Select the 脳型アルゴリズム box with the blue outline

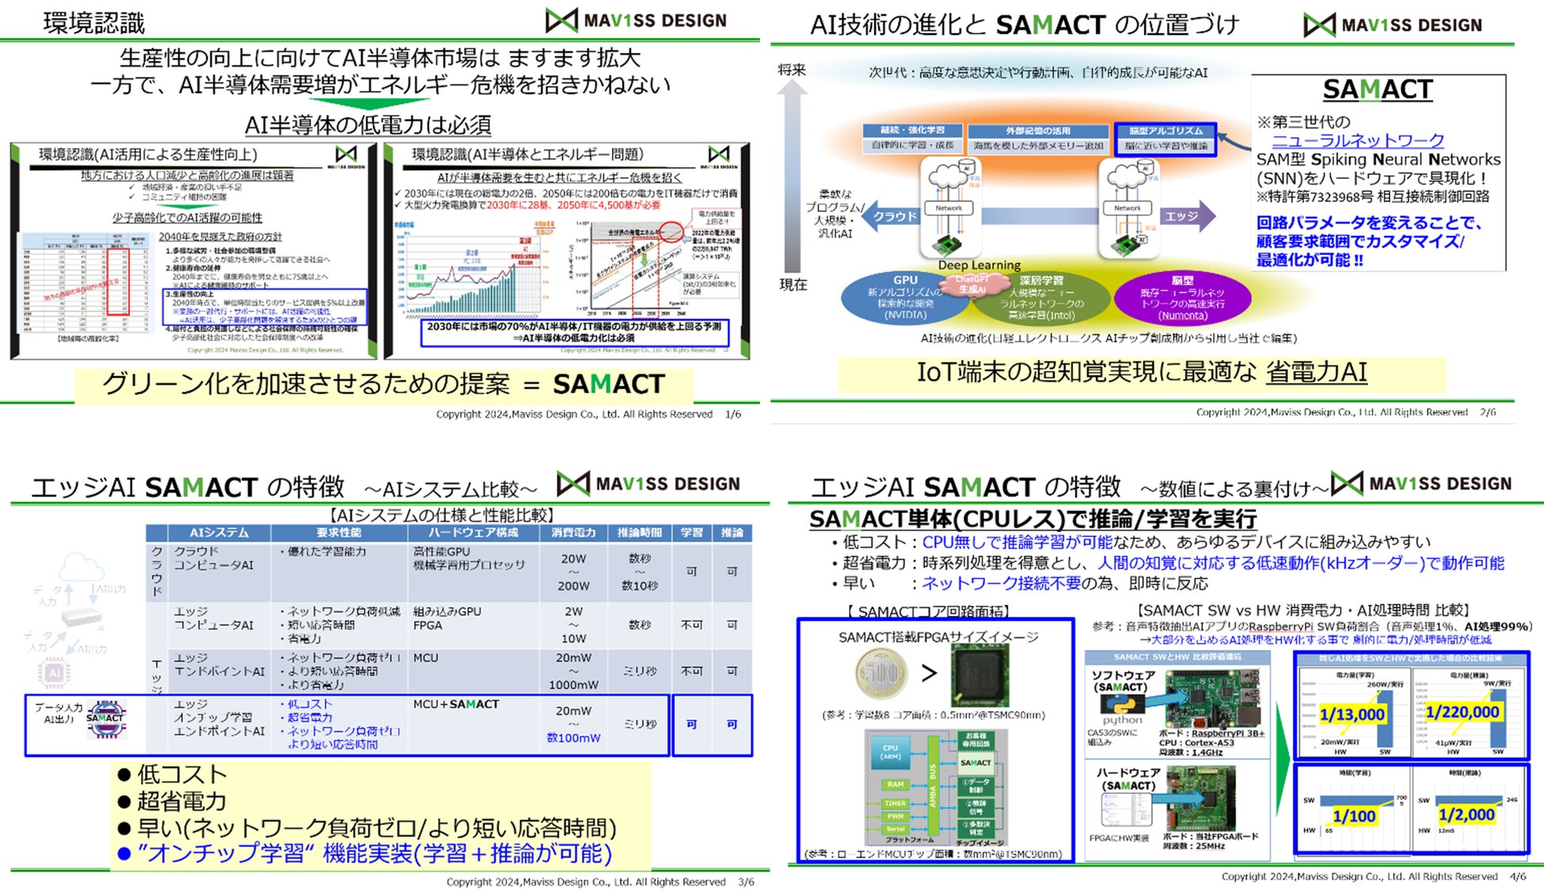coord(1165,138)
